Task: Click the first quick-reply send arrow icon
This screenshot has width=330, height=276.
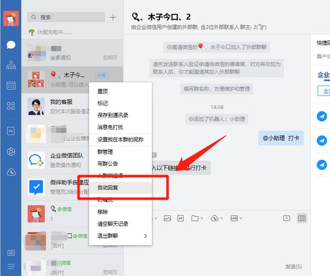Action: pos(322,116)
